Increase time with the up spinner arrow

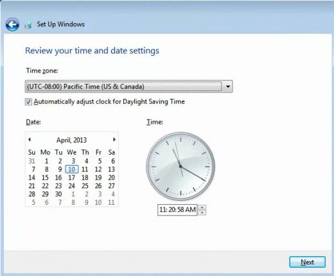coord(202,207)
